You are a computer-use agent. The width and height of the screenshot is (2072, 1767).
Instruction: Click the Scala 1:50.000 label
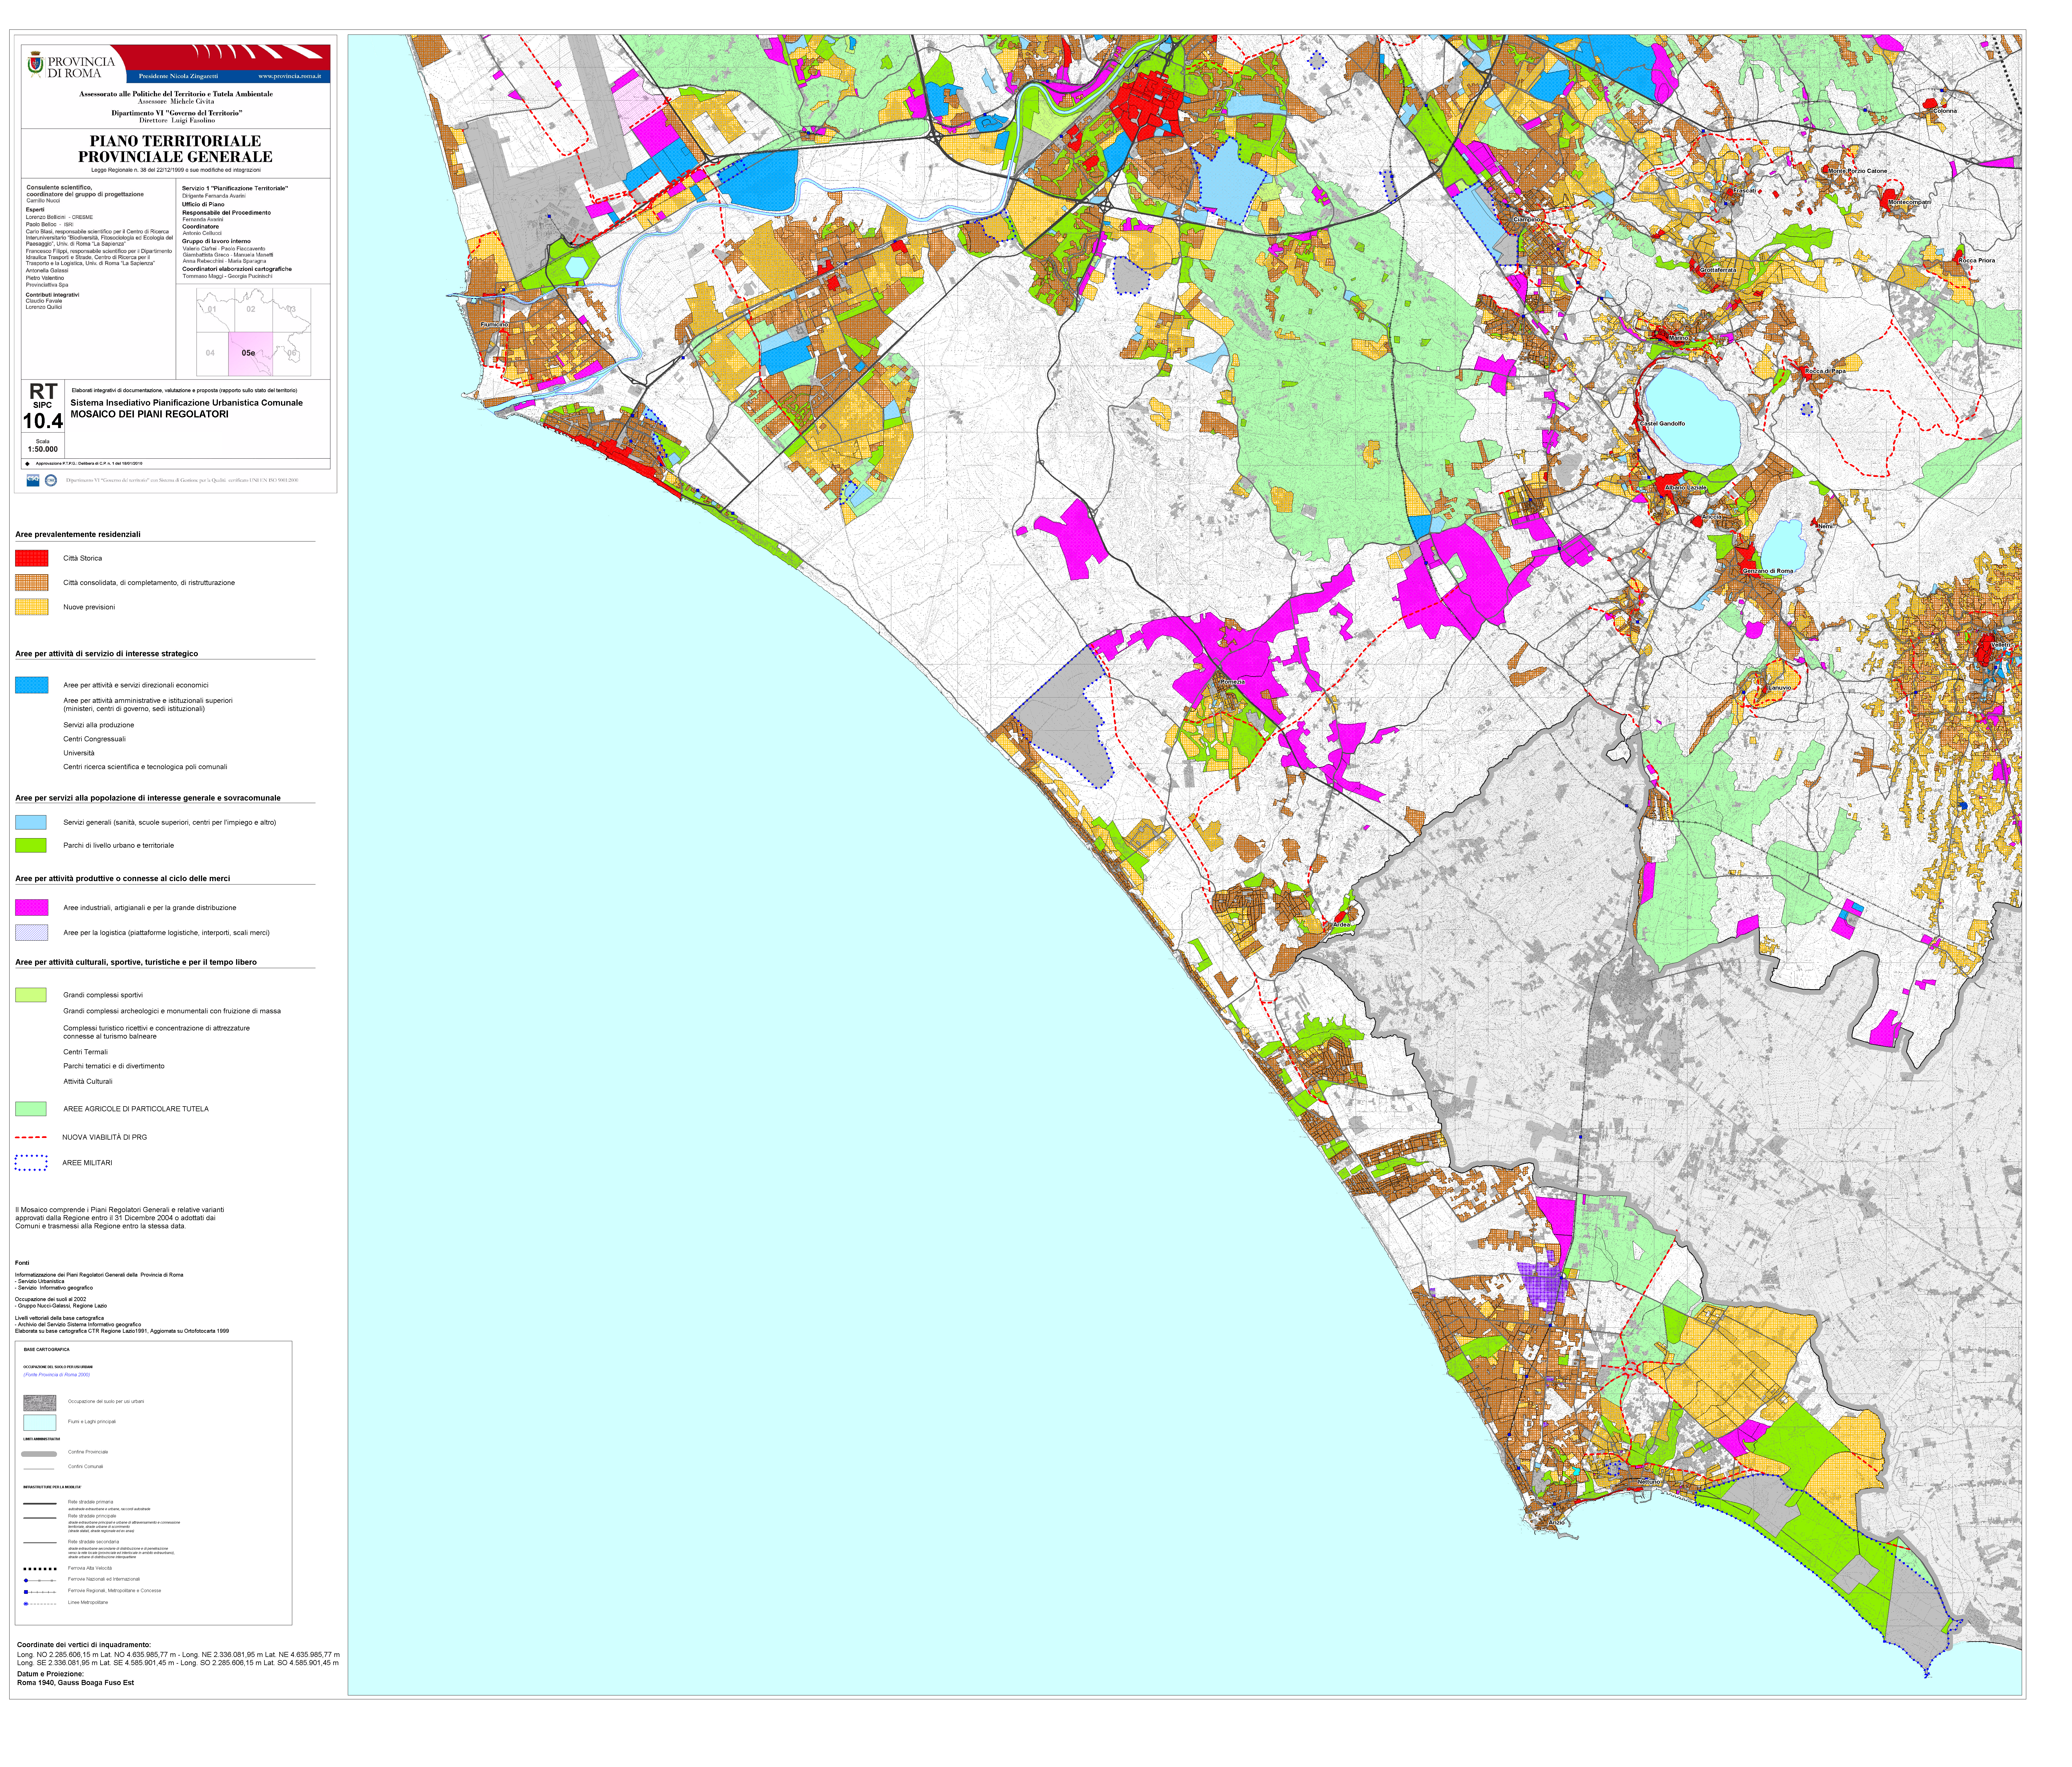43,446
